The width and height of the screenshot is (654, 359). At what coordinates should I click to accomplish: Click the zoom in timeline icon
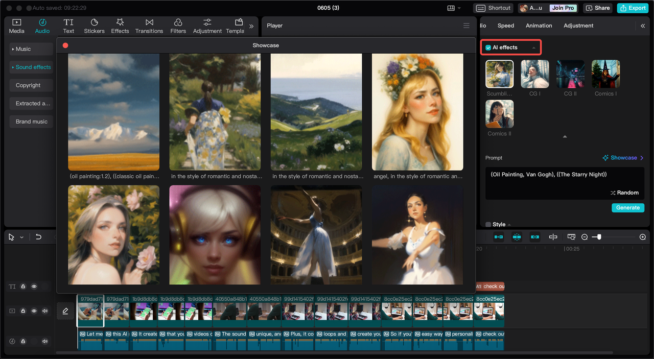click(643, 237)
